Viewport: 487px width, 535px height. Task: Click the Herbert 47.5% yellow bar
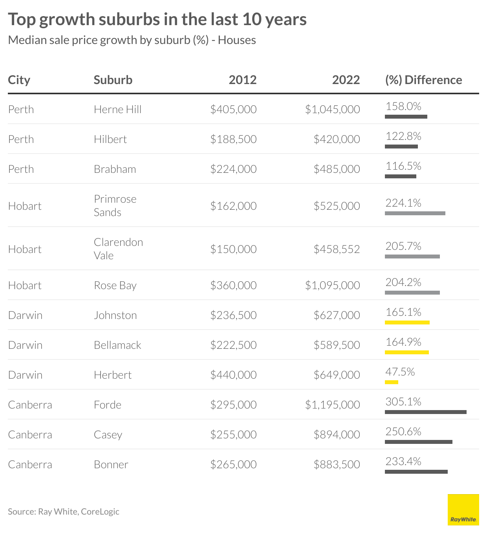click(x=392, y=382)
